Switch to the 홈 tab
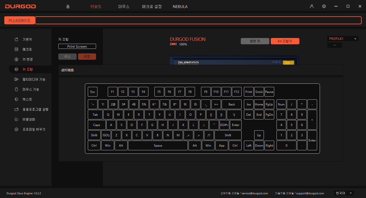 68,7
